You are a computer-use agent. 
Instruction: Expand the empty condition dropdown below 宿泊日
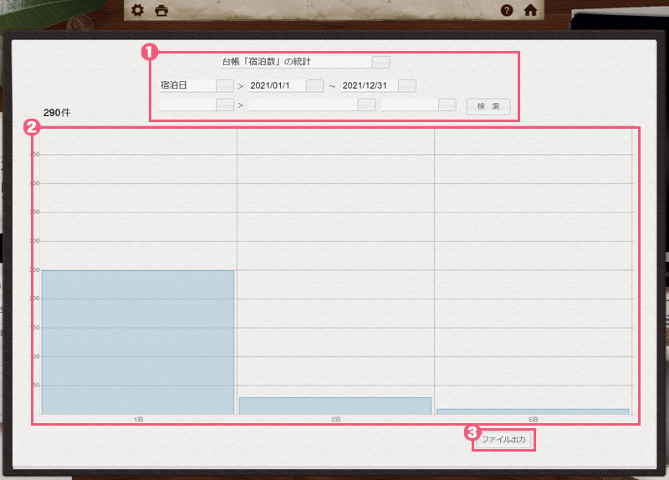pyautogui.click(x=224, y=105)
